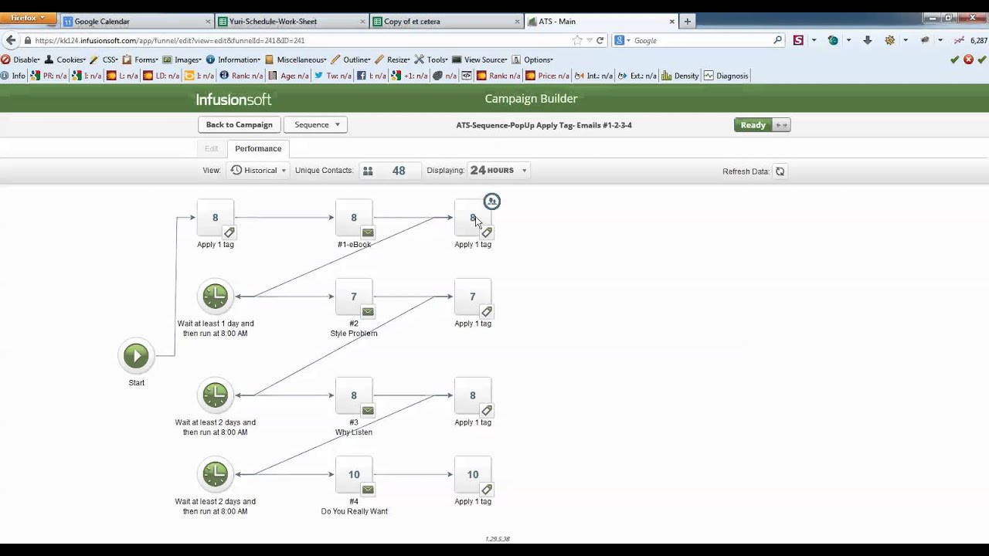This screenshot has height=556, width=989.
Task: Open the Tools web developer menu
Action: click(431, 59)
